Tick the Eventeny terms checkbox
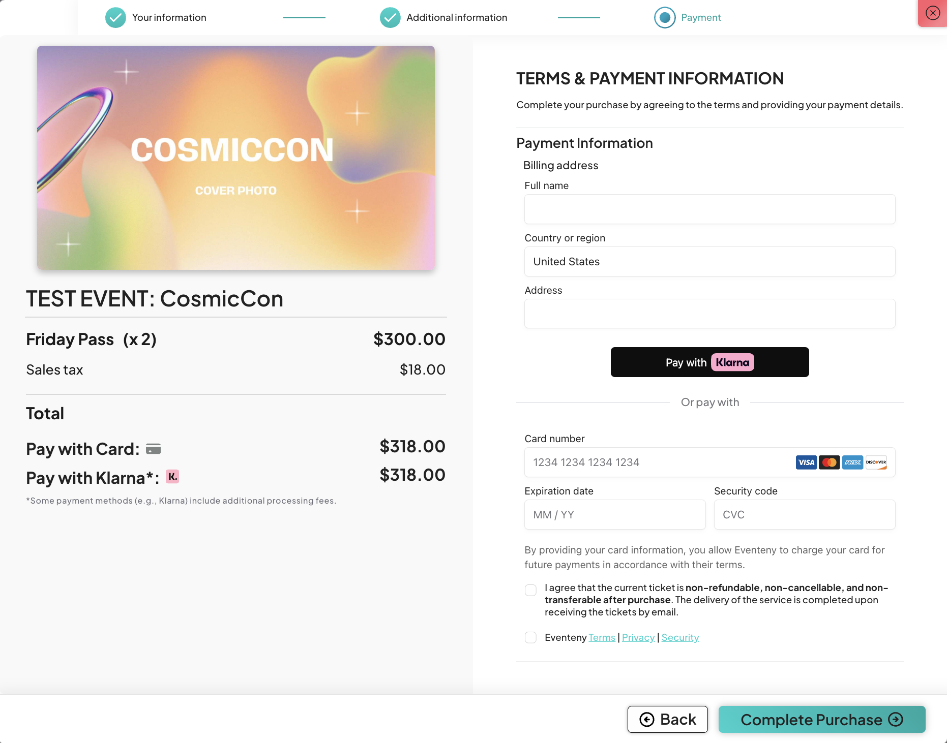Image resolution: width=947 pixels, height=743 pixels. click(530, 637)
